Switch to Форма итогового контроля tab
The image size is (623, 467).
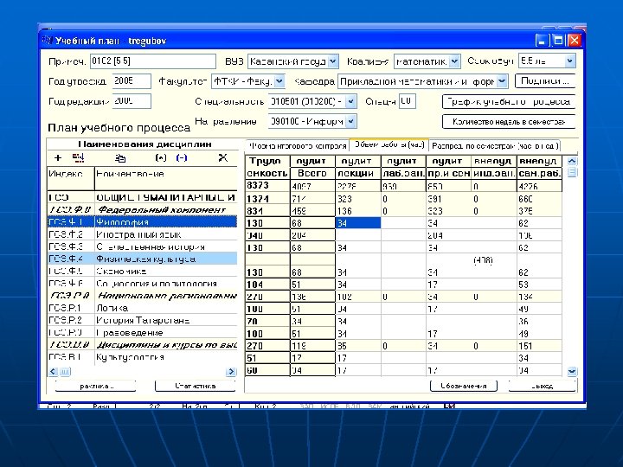pos(297,145)
